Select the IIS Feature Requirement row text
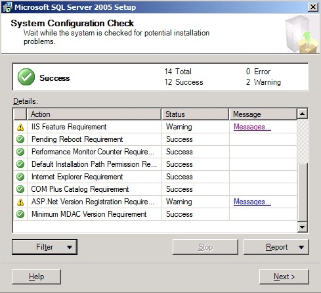 [x=69, y=127]
